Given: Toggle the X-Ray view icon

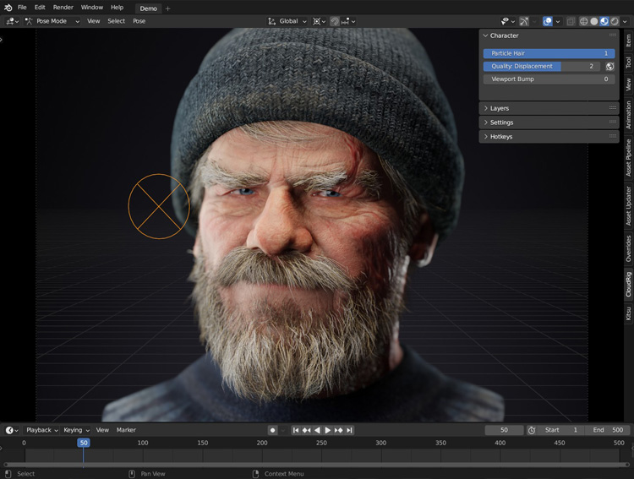Looking at the screenshot, I should coord(571,21).
